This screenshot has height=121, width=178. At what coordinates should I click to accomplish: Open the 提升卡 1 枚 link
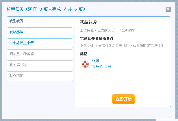102,66
